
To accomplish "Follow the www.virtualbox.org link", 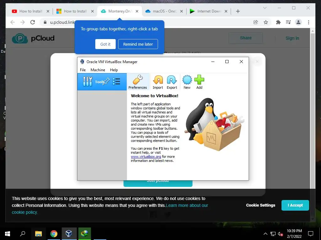I will point(146,157).
